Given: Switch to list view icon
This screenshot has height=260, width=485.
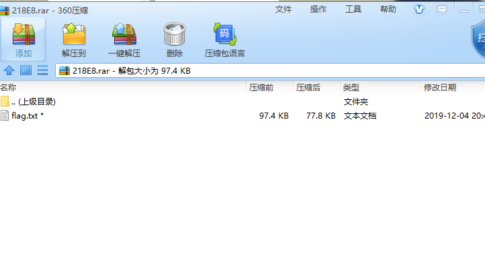Looking at the screenshot, I should point(42,70).
